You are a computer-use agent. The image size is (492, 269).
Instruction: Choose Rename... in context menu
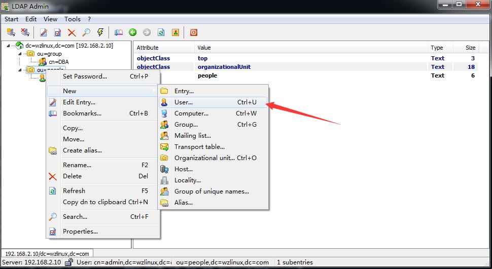point(103,165)
